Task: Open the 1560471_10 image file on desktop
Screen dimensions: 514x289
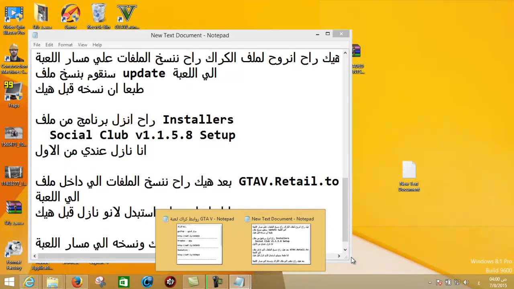Action: pos(14,137)
